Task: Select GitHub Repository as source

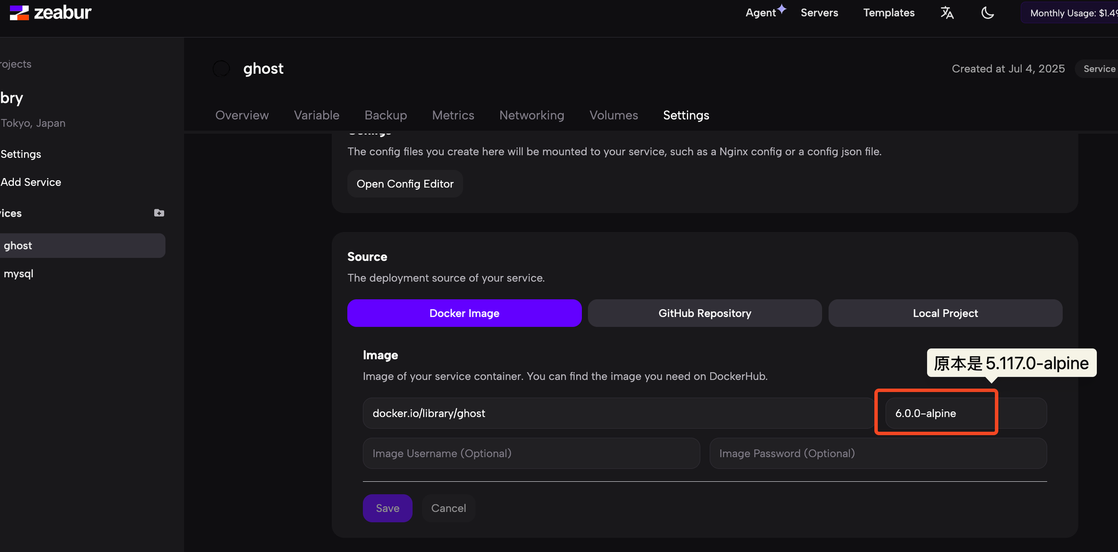Action: click(705, 313)
